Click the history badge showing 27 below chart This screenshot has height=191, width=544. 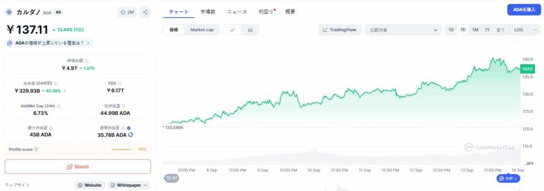(171, 178)
